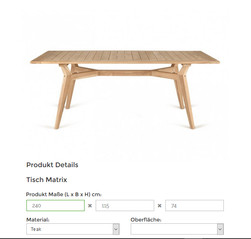
Task: Open the empty Oberfläche dropdown
Action: 177,229
